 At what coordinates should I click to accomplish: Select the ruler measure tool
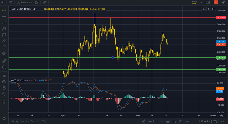point(4,61)
